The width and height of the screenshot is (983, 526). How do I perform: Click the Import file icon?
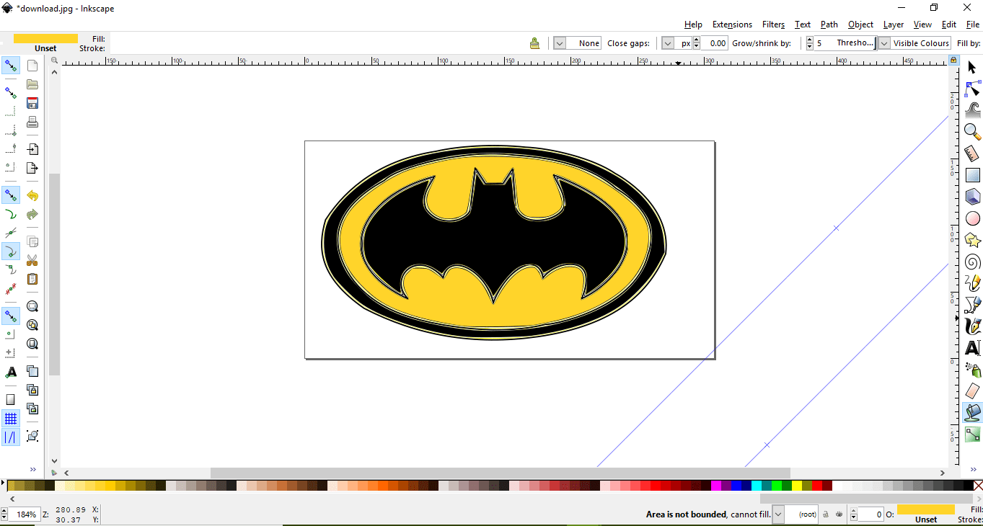coord(32,149)
